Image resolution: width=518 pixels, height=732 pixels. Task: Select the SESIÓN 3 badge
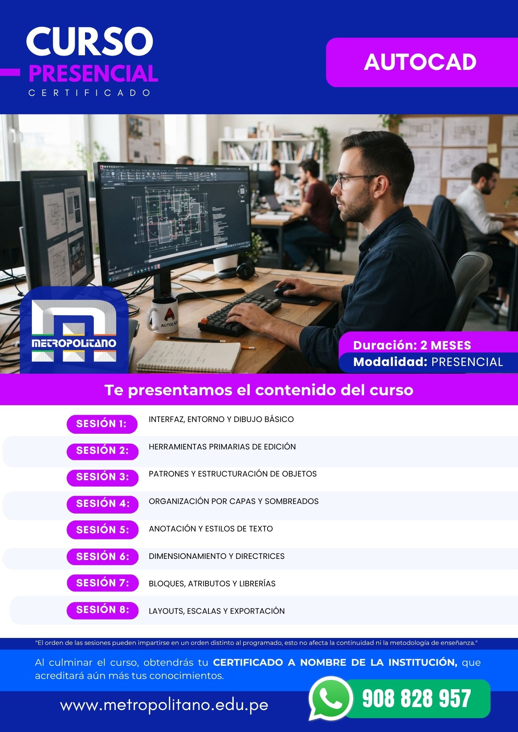click(103, 477)
